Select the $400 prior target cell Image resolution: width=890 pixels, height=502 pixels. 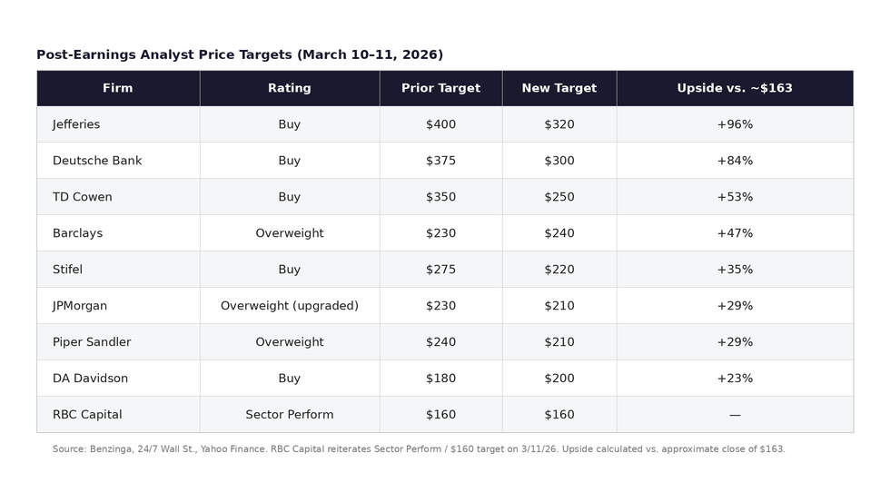(x=440, y=124)
